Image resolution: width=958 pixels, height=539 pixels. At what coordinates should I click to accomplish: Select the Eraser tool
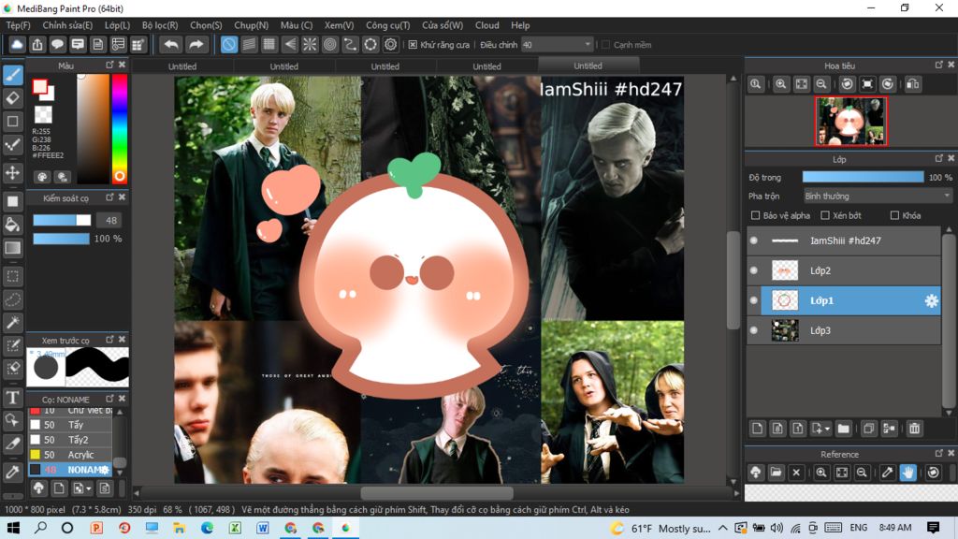[x=13, y=97]
